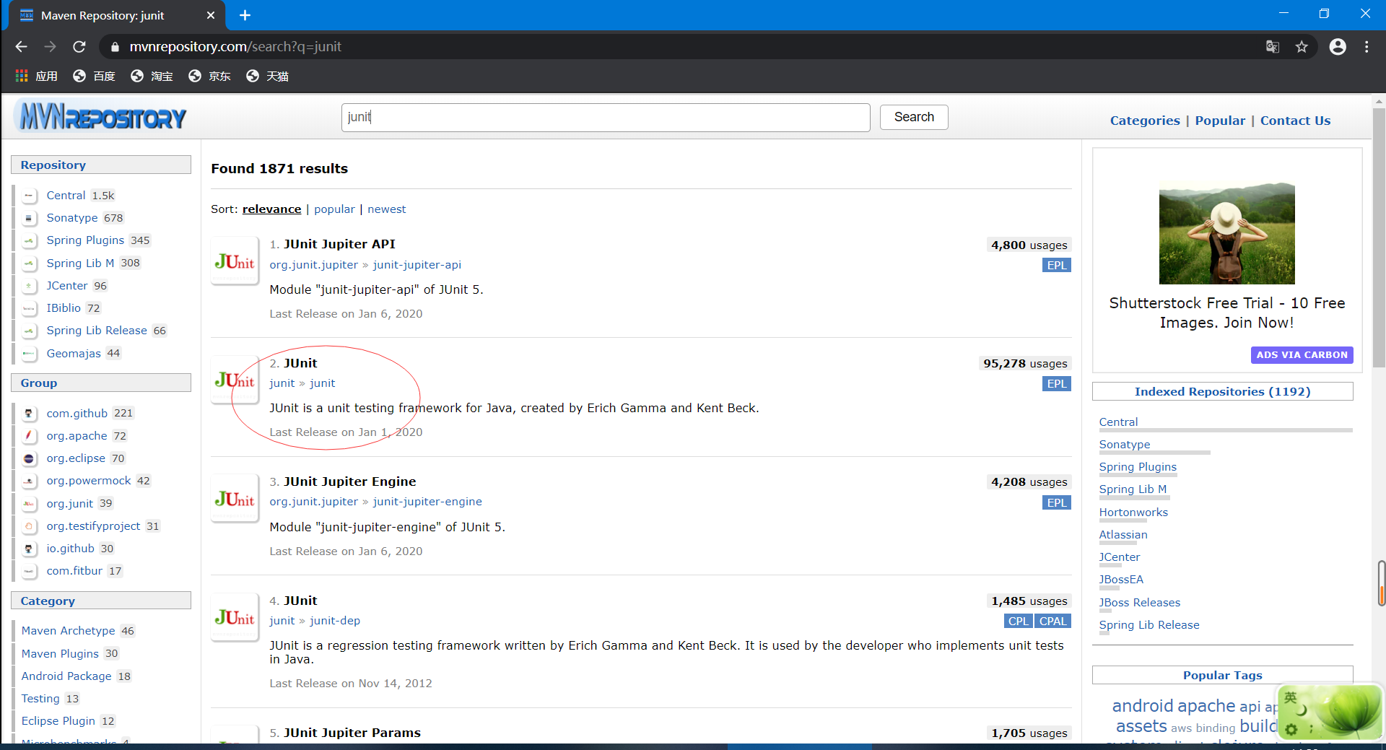This screenshot has width=1386, height=750.
Task: Open the Chrome three-dot menu
Action: 1367,47
